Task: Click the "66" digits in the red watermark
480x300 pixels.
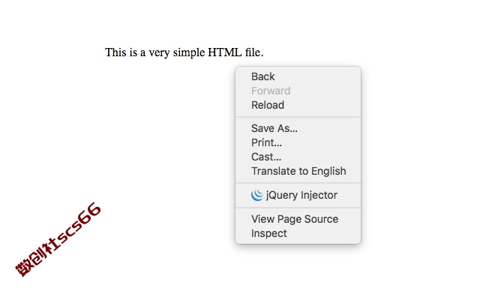Action: tap(89, 213)
